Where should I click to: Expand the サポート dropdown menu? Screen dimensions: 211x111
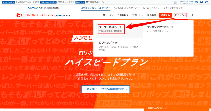coord(137,15)
